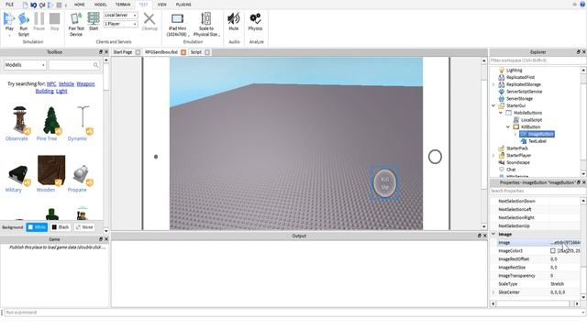Switch to the VIEW ribbon tab
587x330 pixels.
click(x=161, y=5)
